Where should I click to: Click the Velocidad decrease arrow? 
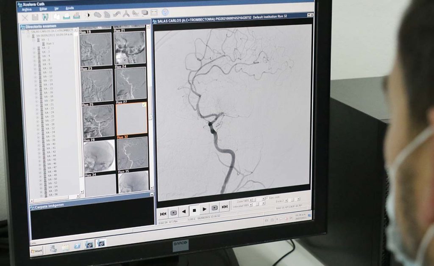tap(251, 205)
